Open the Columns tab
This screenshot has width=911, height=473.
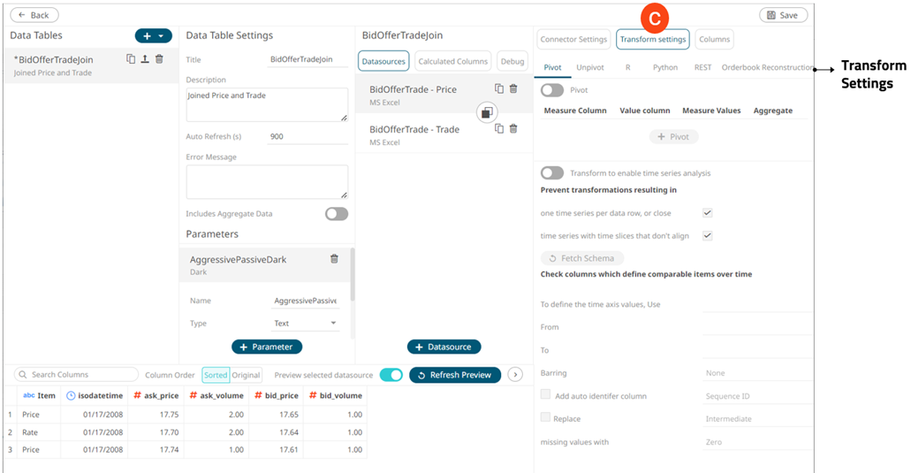pos(714,40)
